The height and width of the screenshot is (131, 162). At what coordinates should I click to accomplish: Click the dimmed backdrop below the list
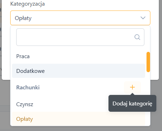[x=80, y=129]
